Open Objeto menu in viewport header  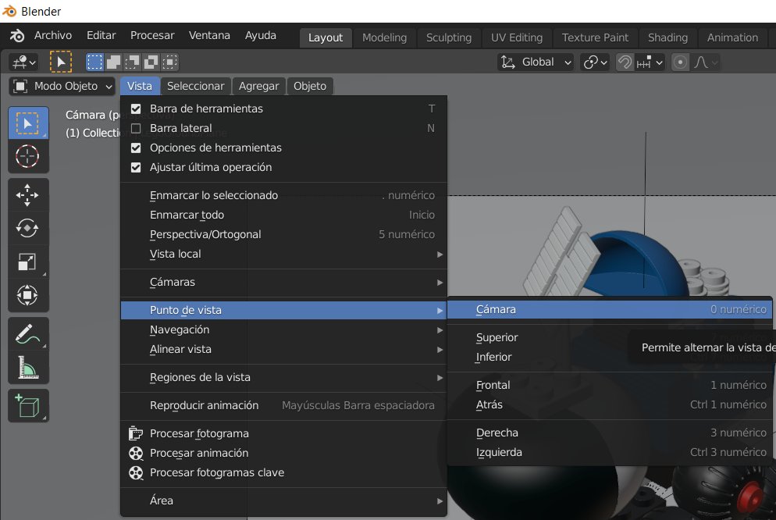tap(310, 86)
